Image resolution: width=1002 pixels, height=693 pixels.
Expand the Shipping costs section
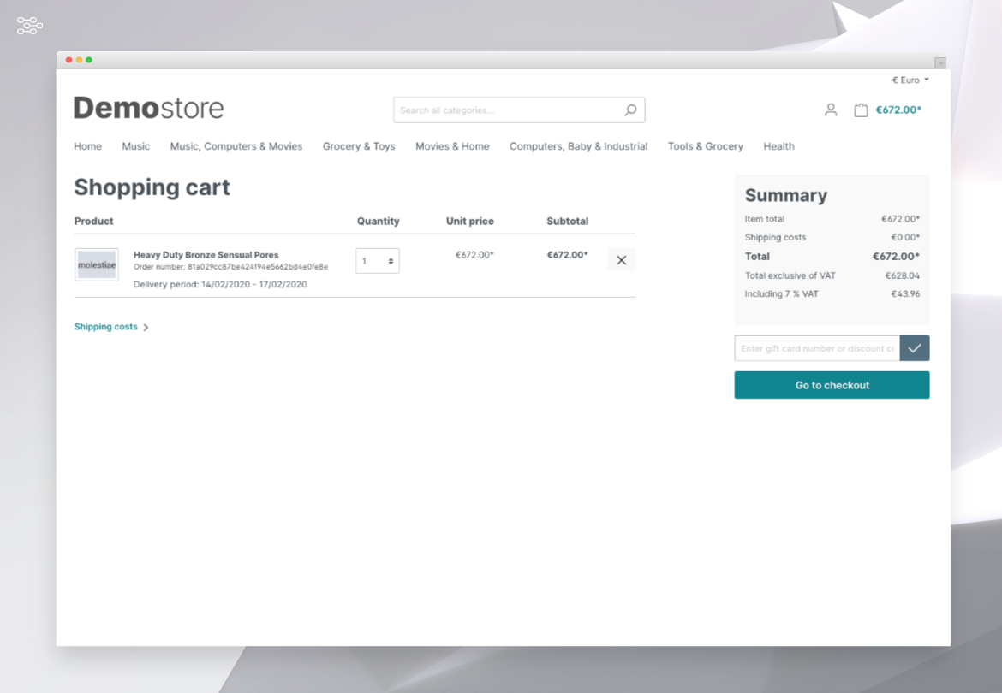pyautogui.click(x=111, y=327)
